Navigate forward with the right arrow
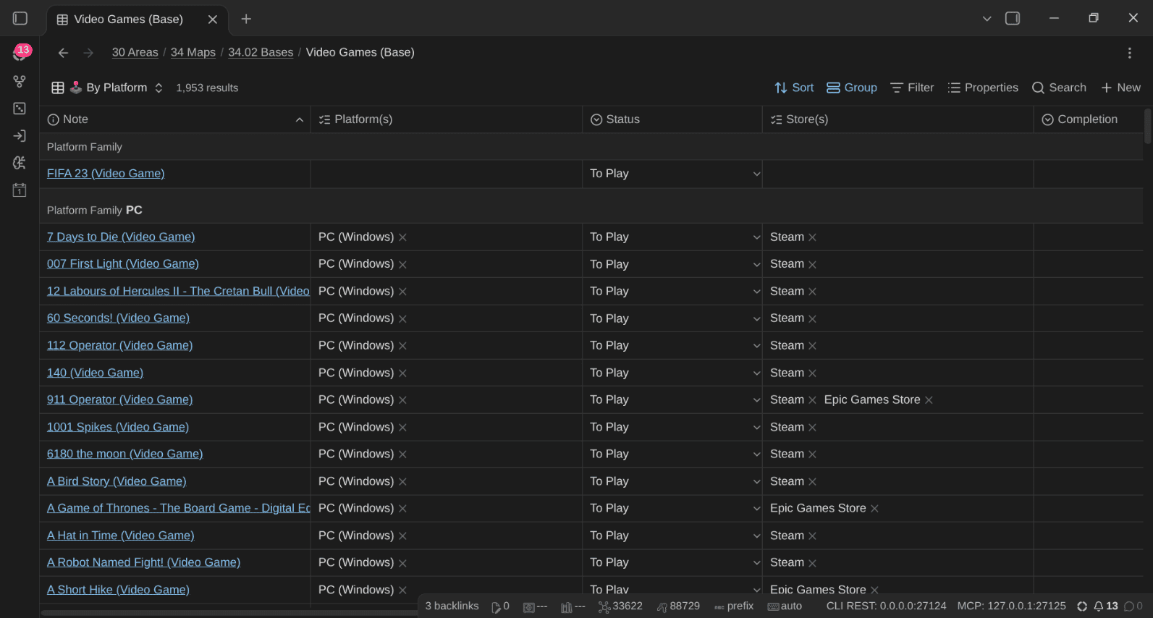Viewport: 1153px width, 618px height. pyautogui.click(x=88, y=53)
